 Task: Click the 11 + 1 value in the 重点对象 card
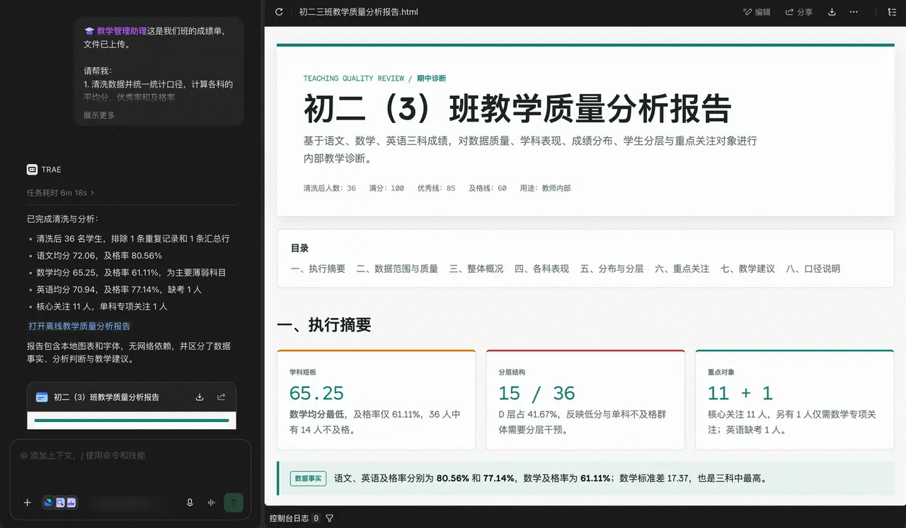(740, 393)
